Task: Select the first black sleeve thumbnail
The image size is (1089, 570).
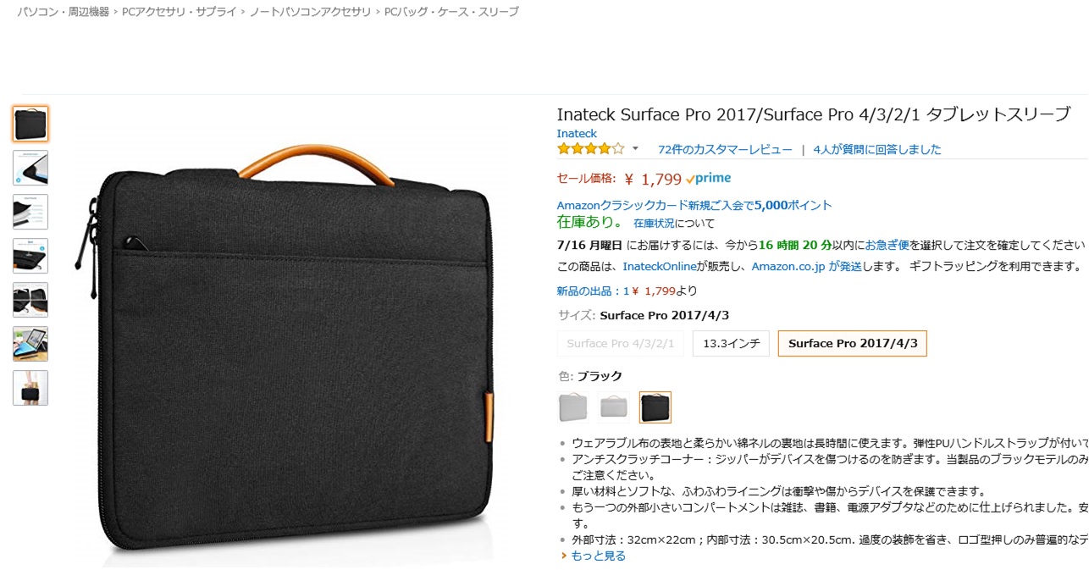Action: tap(30, 124)
